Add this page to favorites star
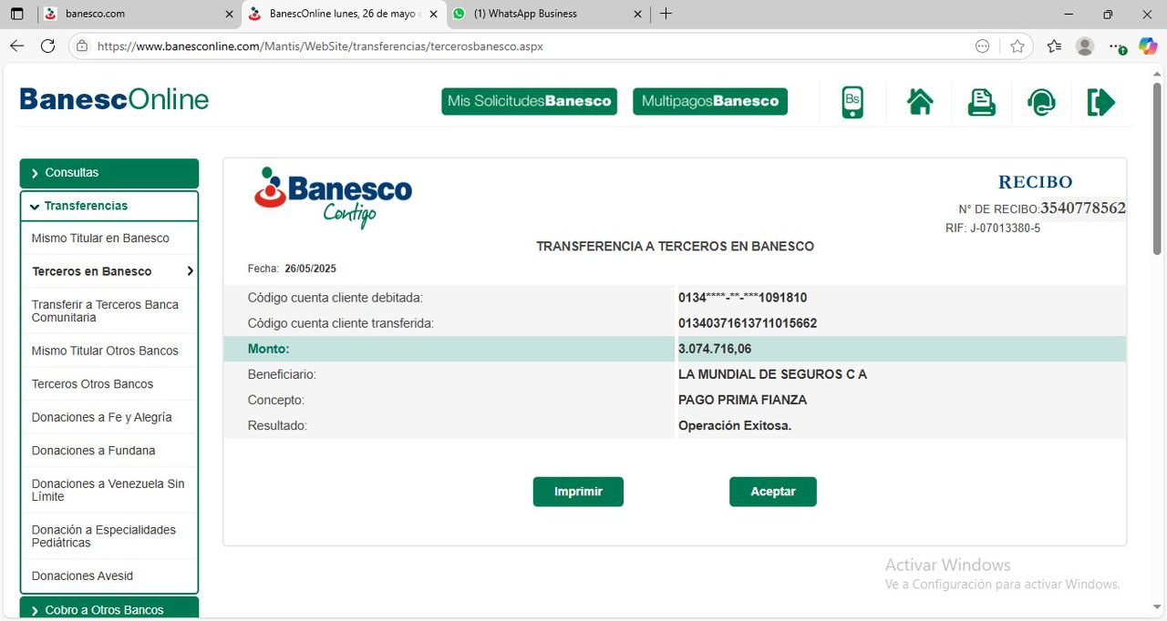 click(x=1017, y=46)
